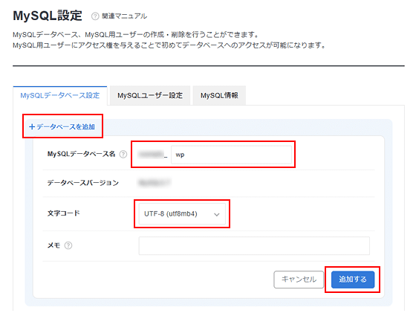Screen dimensions: 416x316
Task: Click the MySQL設定 page heading
Action: [48, 16]
